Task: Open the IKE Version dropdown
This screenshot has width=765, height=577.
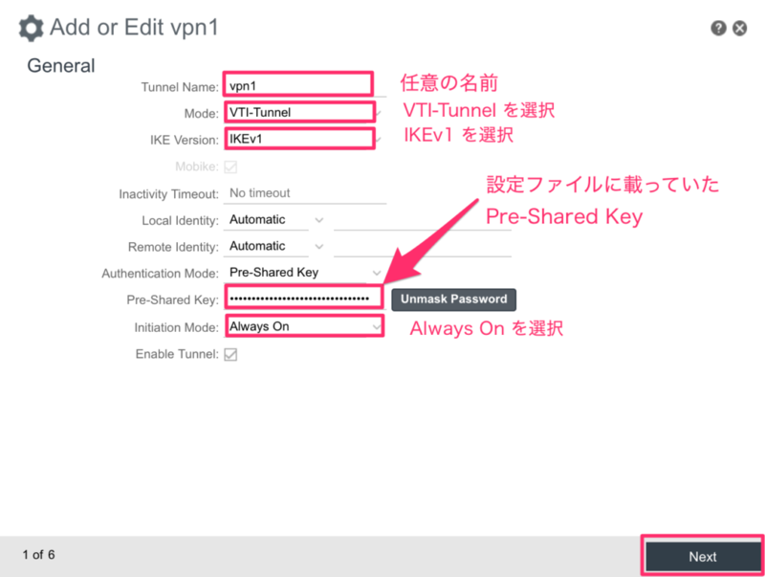Action: 300,139
